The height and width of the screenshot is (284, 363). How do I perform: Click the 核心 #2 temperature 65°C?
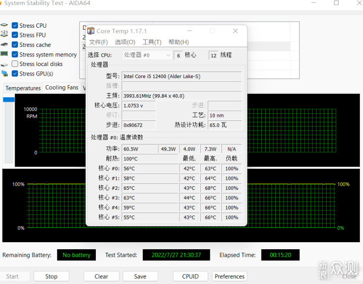150,188
